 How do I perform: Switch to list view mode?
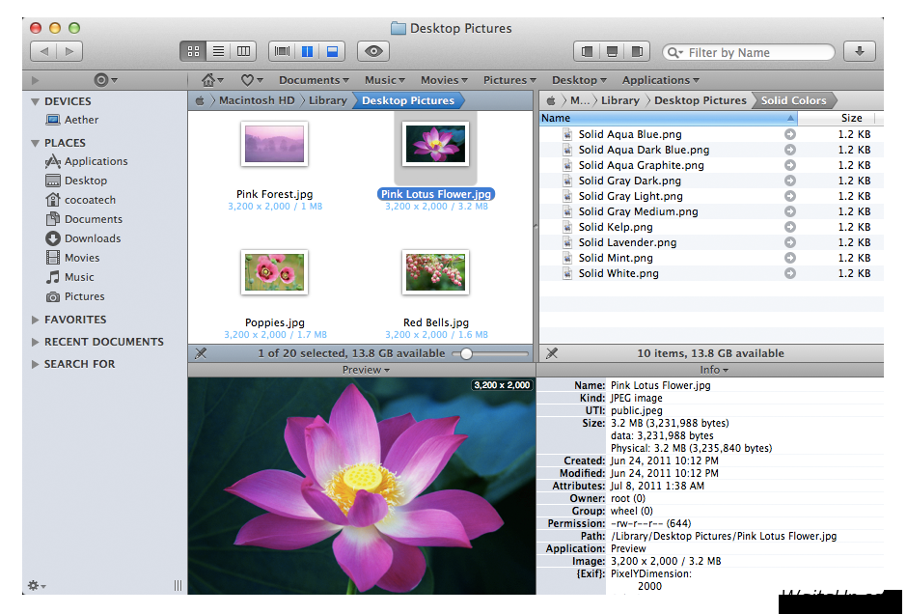(x=219, y=51)
